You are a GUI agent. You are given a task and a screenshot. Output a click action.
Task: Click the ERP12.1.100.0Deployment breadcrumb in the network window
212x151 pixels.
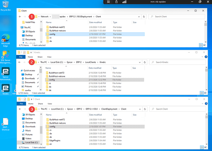click(x=80, y=17)
